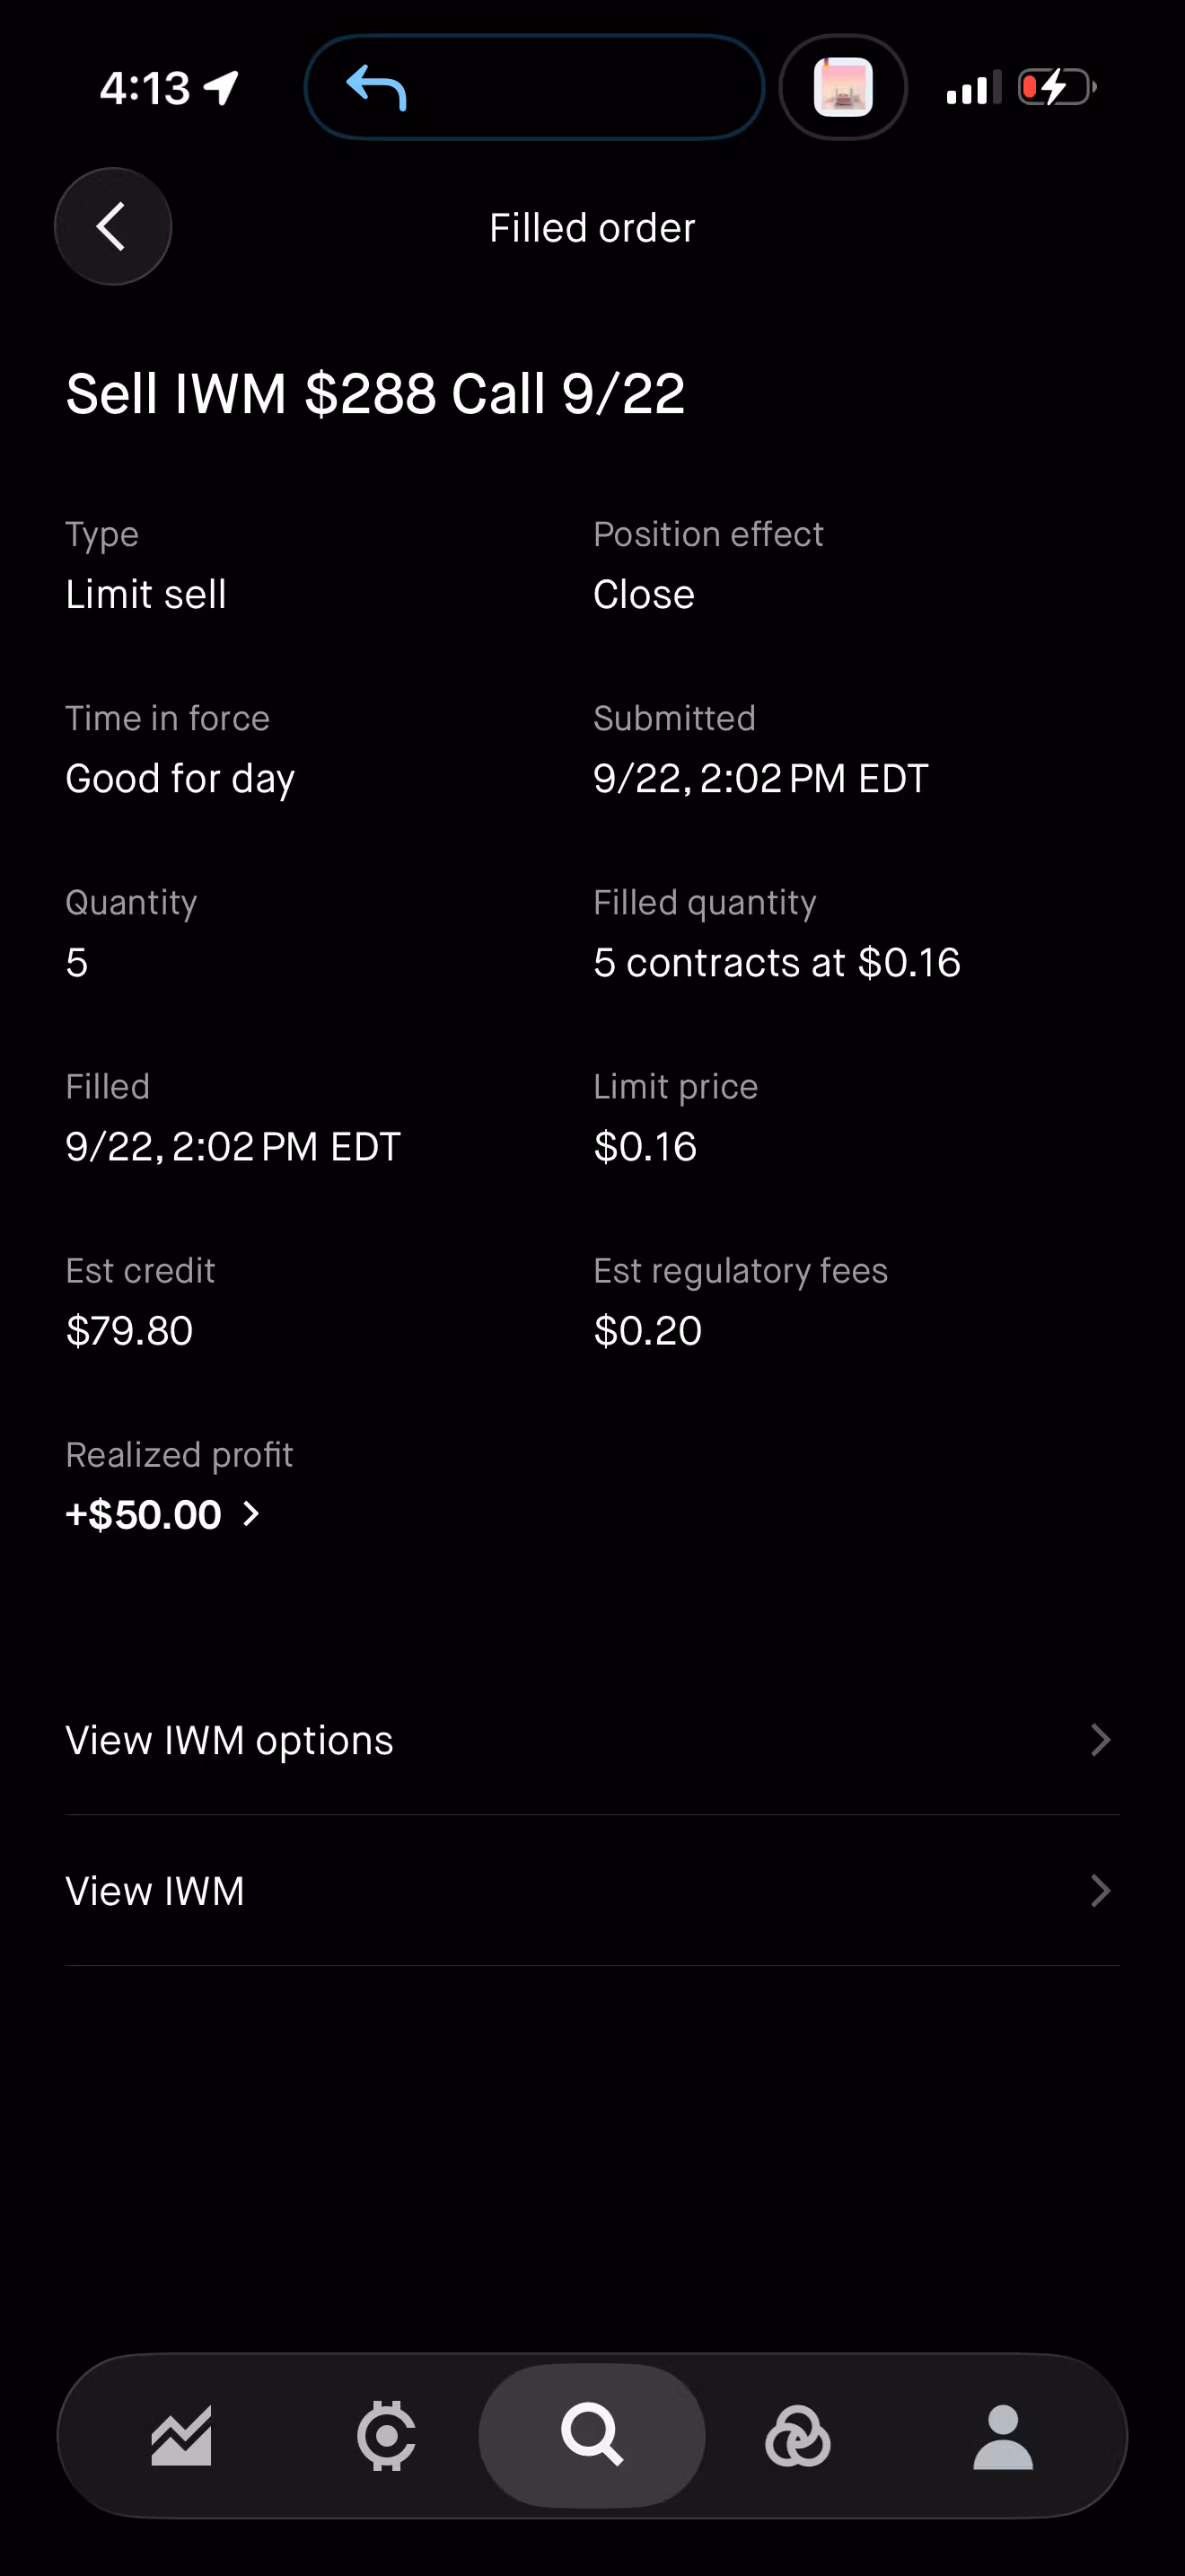Image resolution: width=1185 pixels, height=2576 pixels.
Task: Select the search tab icon
Action: [592, 2435]
